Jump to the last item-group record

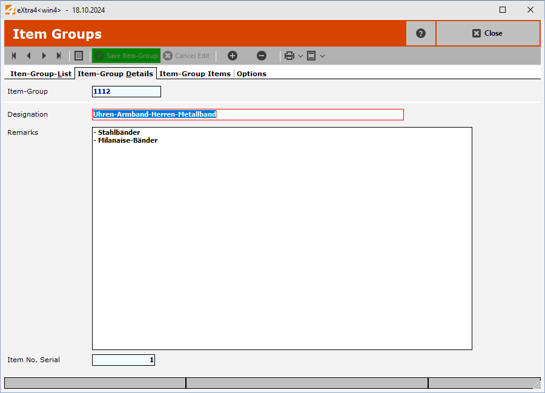[x=59, y=56]
